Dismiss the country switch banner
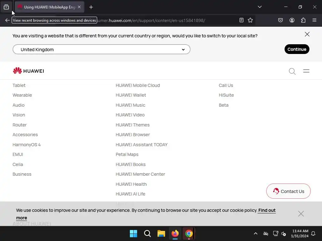Image resolution: width=322 pixels, height=241 pixels. tap(307, 34)
